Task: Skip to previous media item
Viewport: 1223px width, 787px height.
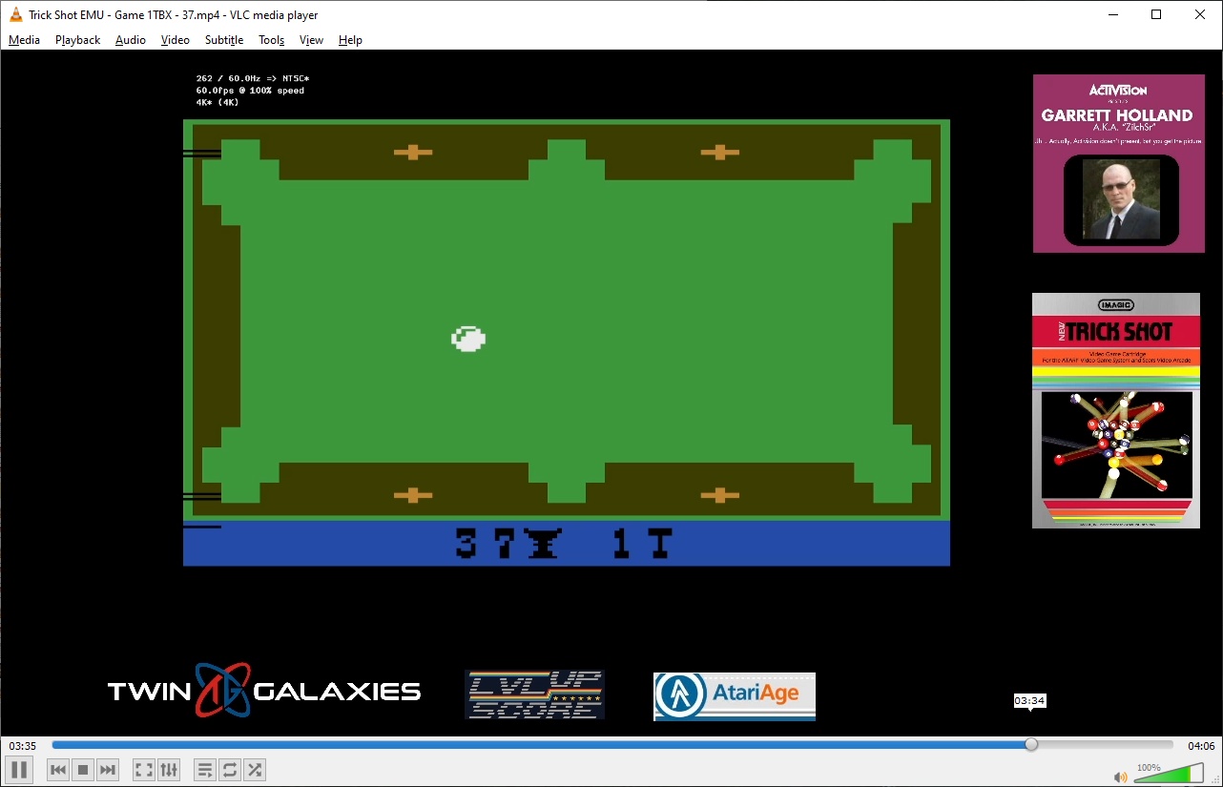Action: click(x=58, y=770)
